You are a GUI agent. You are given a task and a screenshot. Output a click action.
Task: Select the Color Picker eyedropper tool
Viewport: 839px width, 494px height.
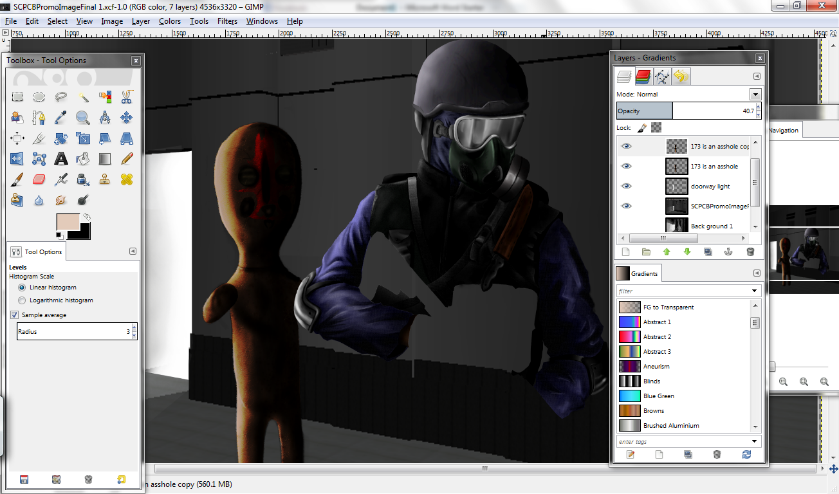click(x=61, y=118)
